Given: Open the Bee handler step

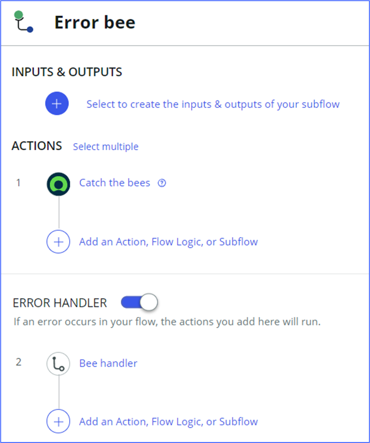Looking at the screenshot, I should pyautogui.click(x=108, y=363).
